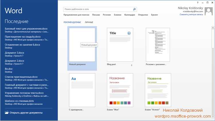The width and height of the screenshot is (215, 121).
Task: Open the Help question mark icon
Action: pyautogui.click(x=198, y=3)
